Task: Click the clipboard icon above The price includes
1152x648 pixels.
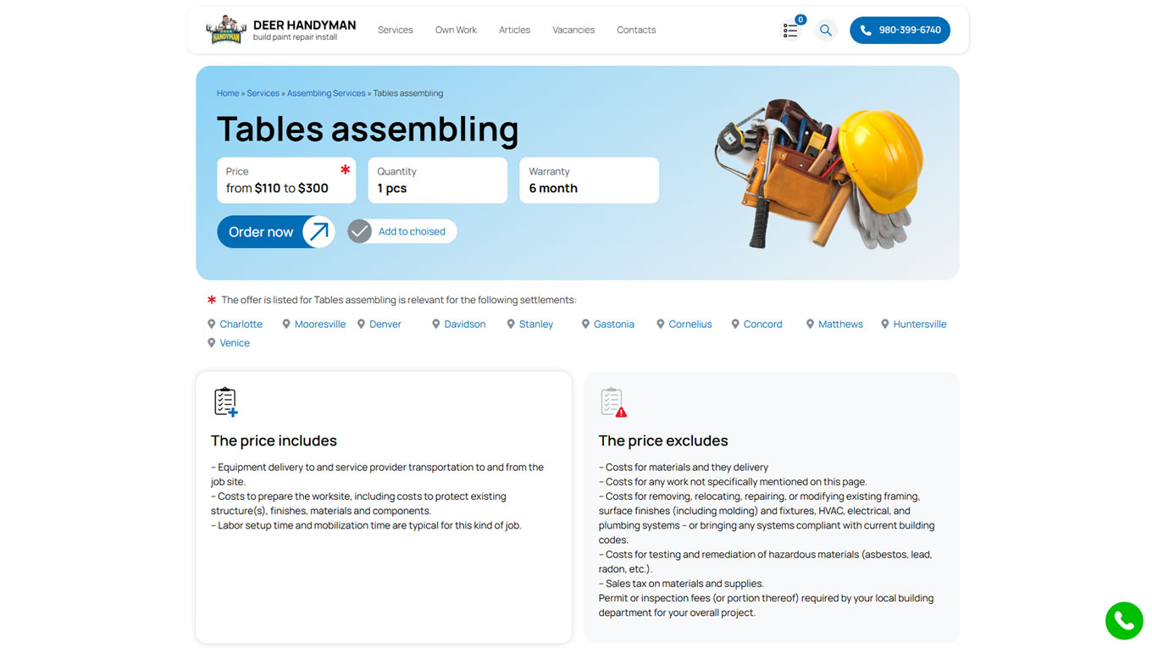Action: click(225, 402)
